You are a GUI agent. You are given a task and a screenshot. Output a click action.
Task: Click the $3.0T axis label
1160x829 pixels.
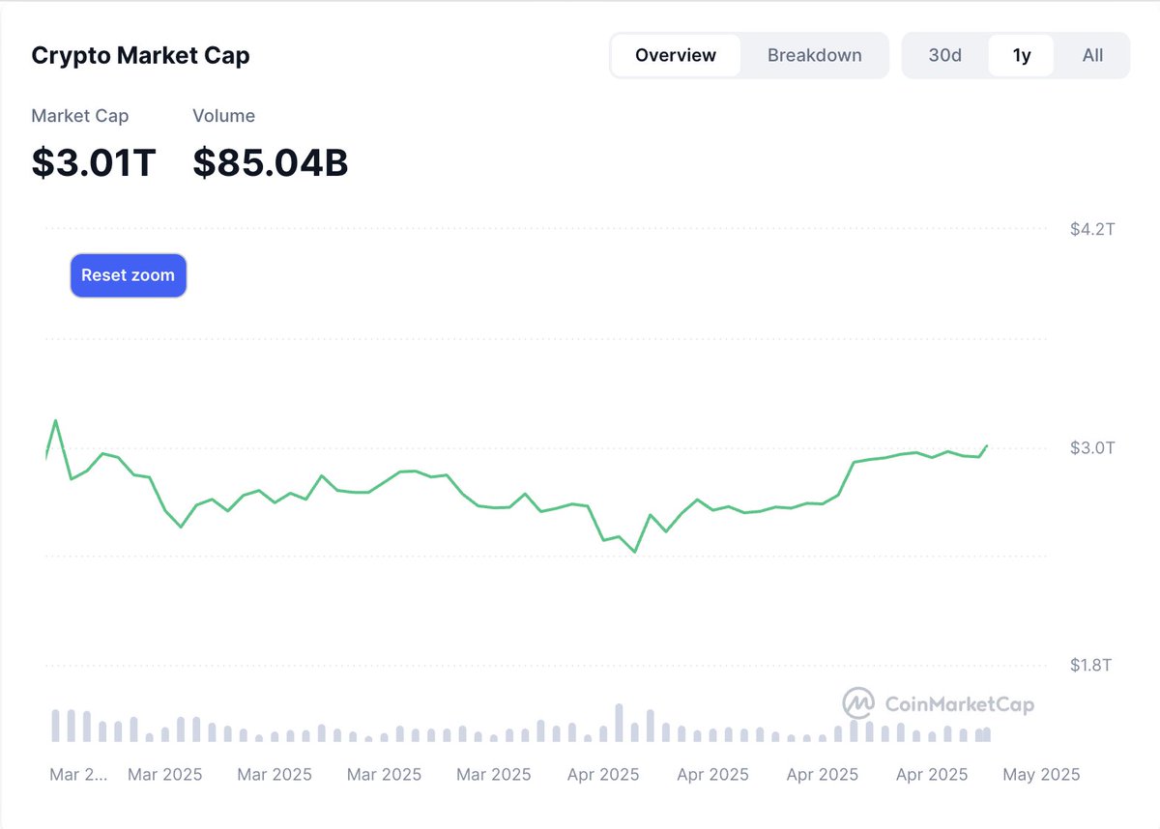click(x=1092, y=446)
